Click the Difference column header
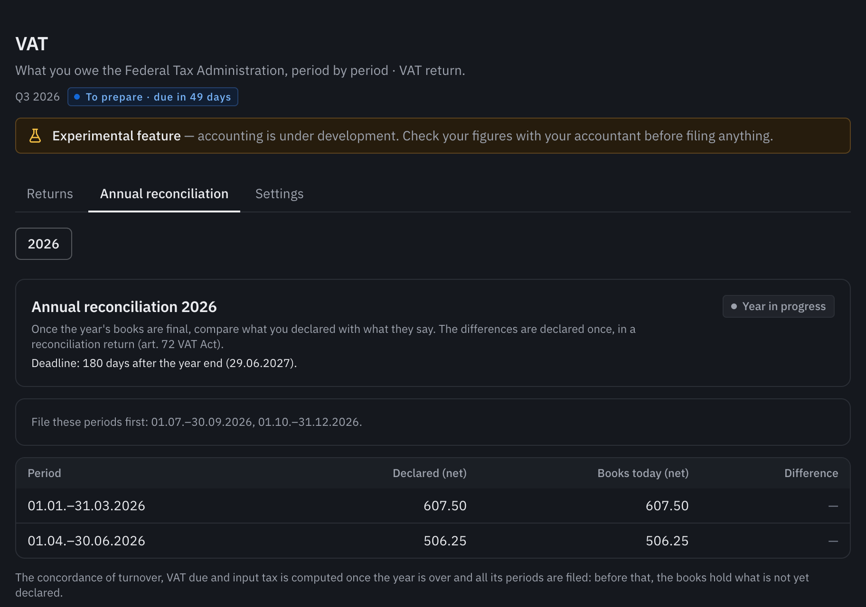Image resolution: width=866 pixels, height=607 pixels. [x=811, y=473]
